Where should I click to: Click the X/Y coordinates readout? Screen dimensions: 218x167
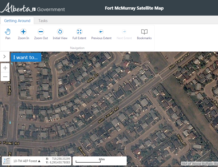click(57, 161)
